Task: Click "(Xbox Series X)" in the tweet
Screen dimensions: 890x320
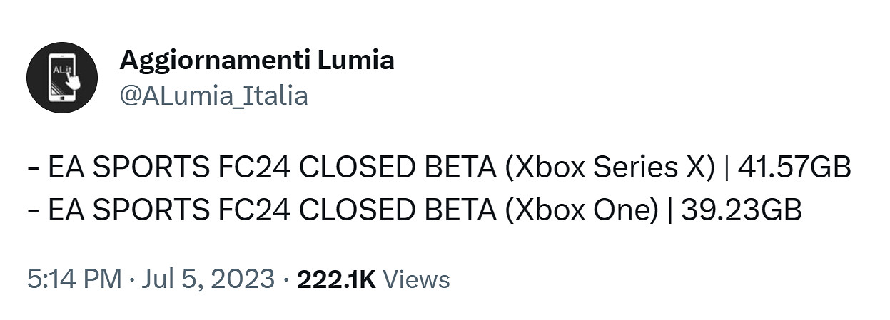Action: tap(606, 169)
